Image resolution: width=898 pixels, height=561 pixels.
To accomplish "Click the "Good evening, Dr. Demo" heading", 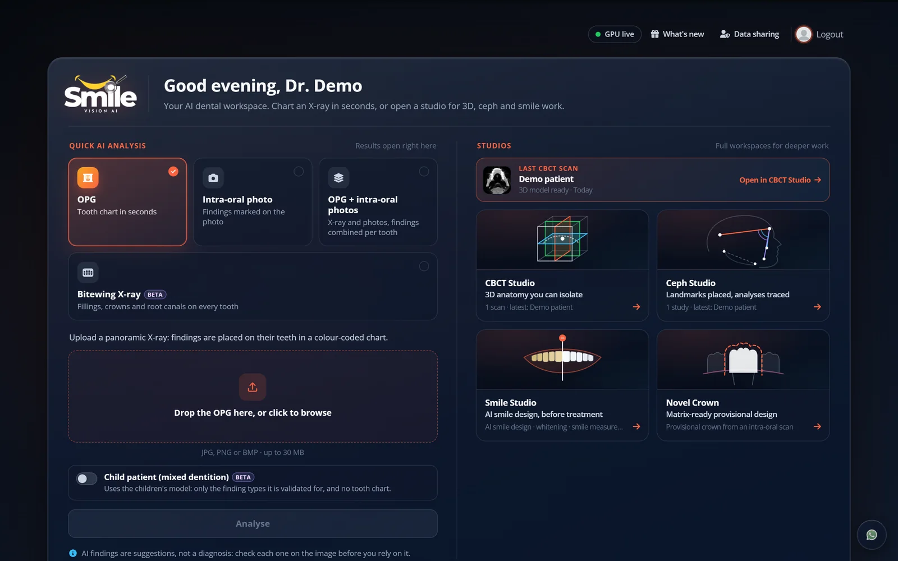I will coord(263,86).
